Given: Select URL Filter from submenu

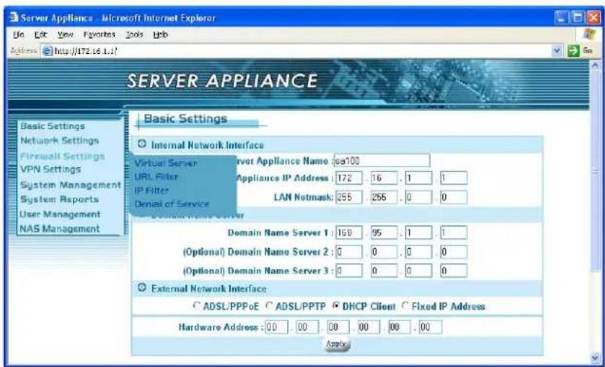Looking at the screenshot, I should [156, 177].
